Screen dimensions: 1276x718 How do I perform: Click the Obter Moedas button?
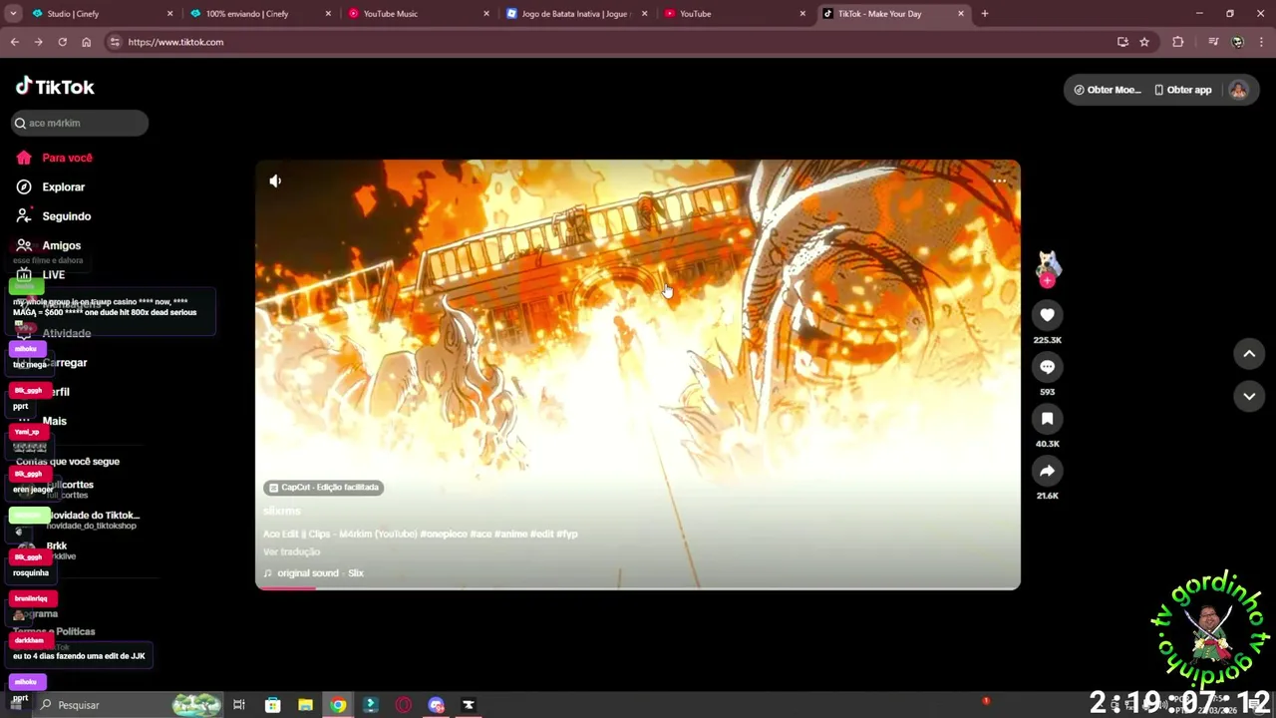1107,90
